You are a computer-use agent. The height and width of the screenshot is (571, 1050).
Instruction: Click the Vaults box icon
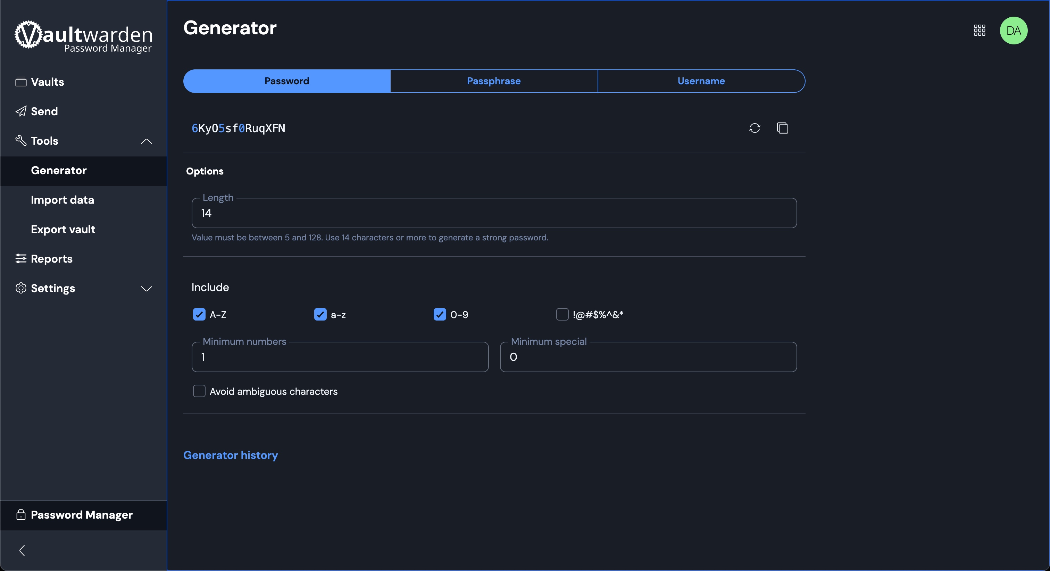[21, 82]
